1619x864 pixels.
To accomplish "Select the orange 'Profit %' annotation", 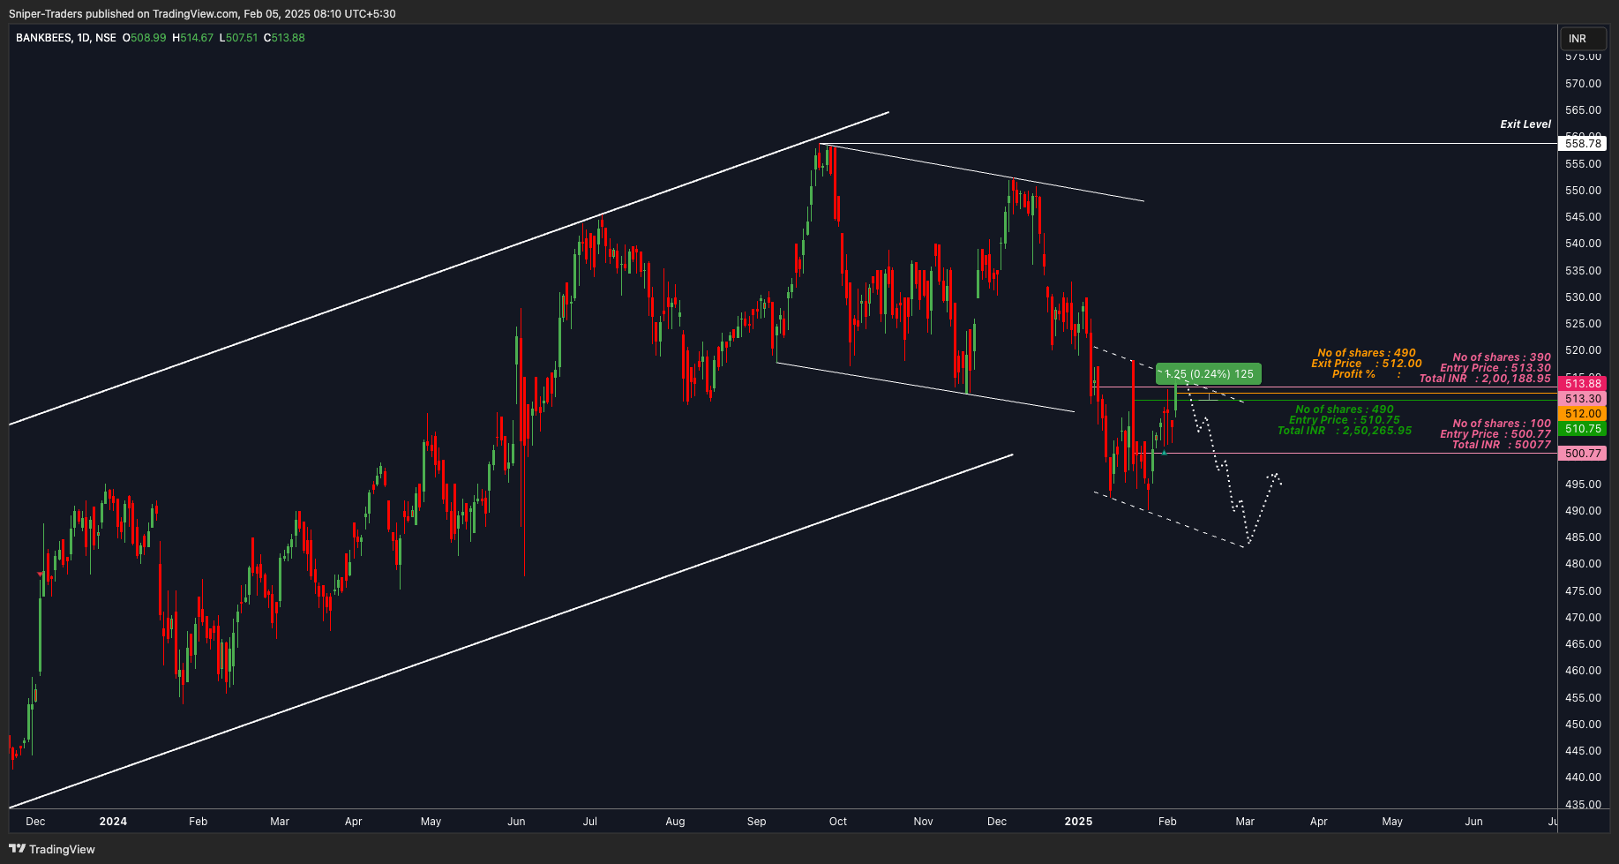I will pyautogui.click(x=1367, y=374).
